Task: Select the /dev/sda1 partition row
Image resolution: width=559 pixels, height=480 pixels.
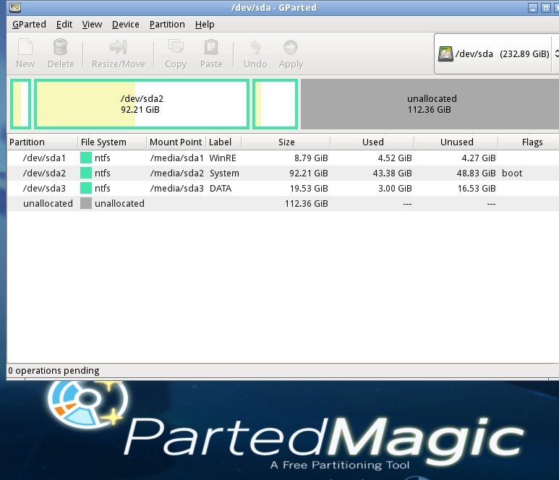Action: point(283,158)
